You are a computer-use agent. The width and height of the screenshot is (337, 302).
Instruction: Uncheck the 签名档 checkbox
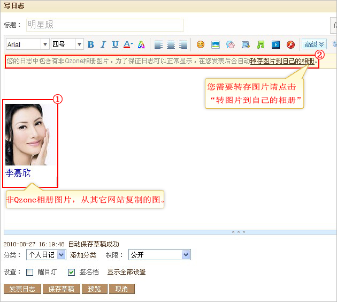pyautogui.click(x=72, y=272)
